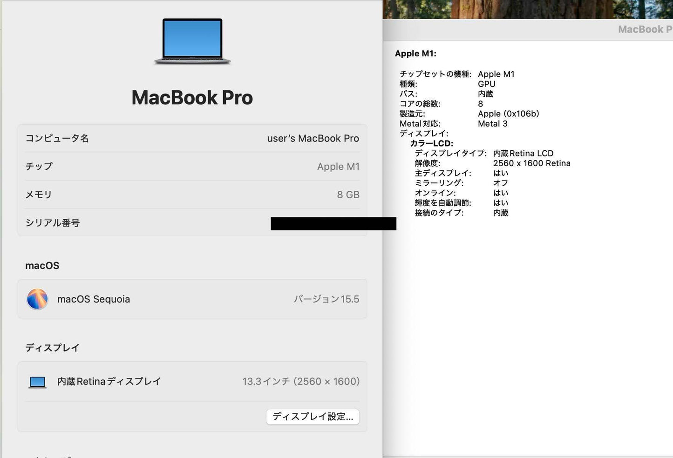Click Apple (0x106b) vendor value
673x458 pixels.
pos(509,114)
